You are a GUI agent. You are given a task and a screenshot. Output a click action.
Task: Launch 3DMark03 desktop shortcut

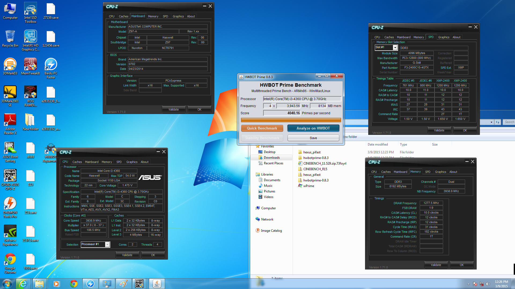pos(10,66)
